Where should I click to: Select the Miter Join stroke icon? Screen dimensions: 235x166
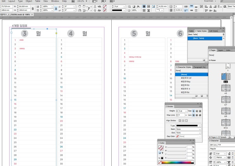[194, 115]
